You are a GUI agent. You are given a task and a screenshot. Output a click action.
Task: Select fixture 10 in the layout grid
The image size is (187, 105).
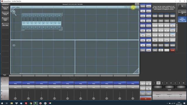tap(59, 15)
